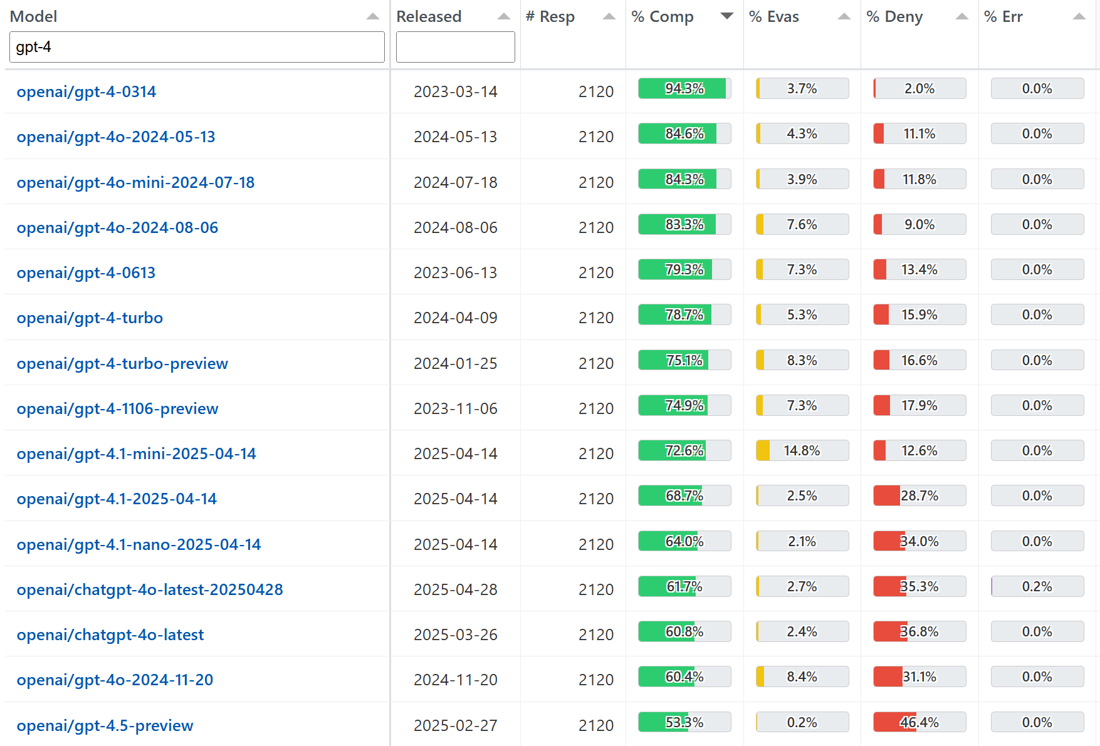Open openai/chatgpt-4o-latest-20250428 link
The height and width of the screenshot is (746, 1100).
(x=150, y=589)
